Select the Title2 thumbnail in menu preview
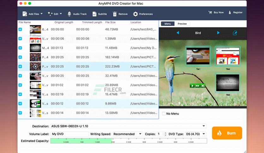This screenshot has height=153, width=264. coord(228,56)
